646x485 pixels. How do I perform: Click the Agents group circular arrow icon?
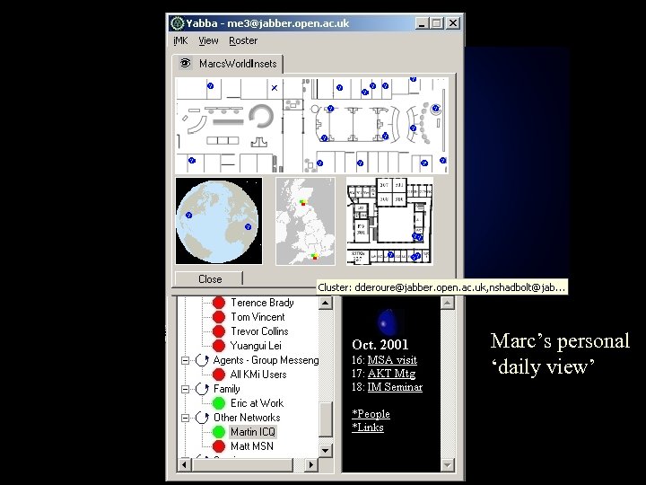tap(202, 360)
